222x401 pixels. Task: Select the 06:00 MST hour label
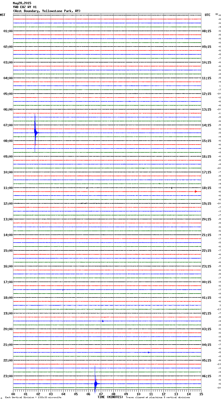click(8, 110)
